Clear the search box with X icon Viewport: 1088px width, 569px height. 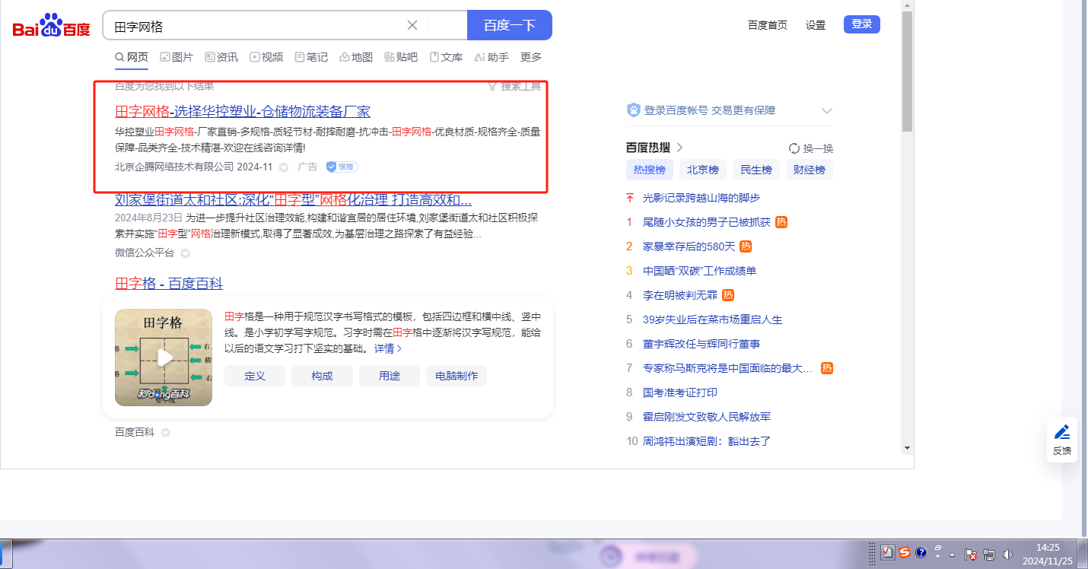(412, 25)
